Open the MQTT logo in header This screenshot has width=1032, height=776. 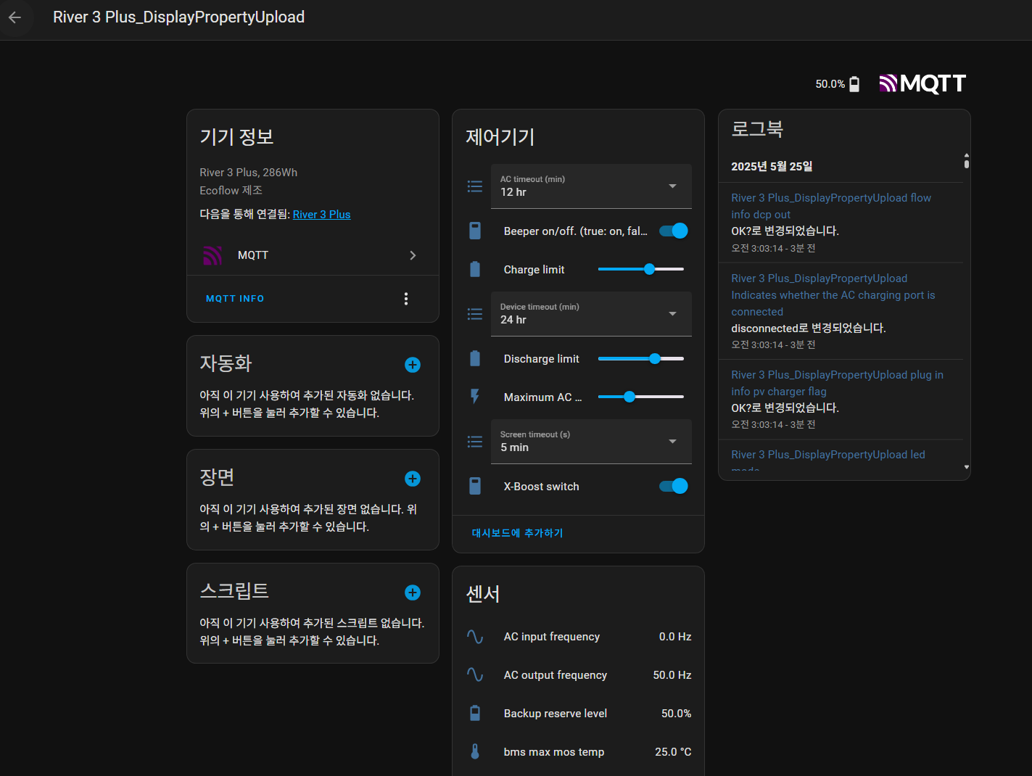(x=922, y=83)
